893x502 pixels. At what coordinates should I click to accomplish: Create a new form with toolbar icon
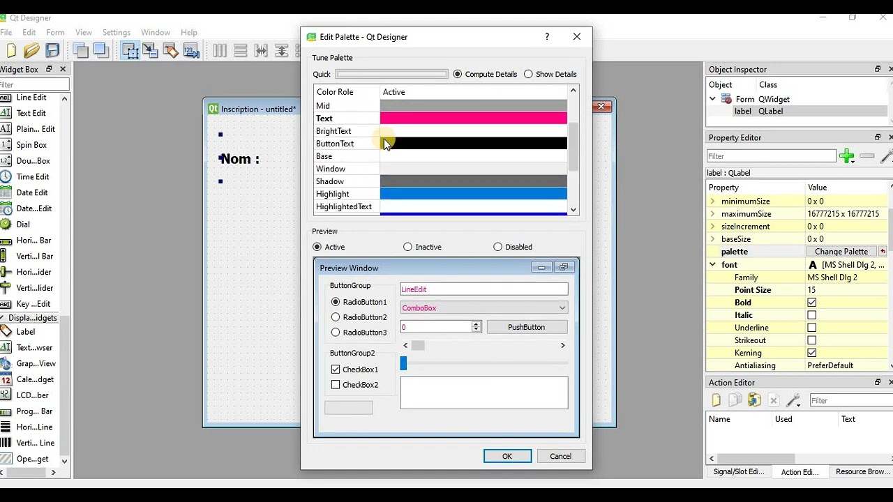(x=11, y=50)
